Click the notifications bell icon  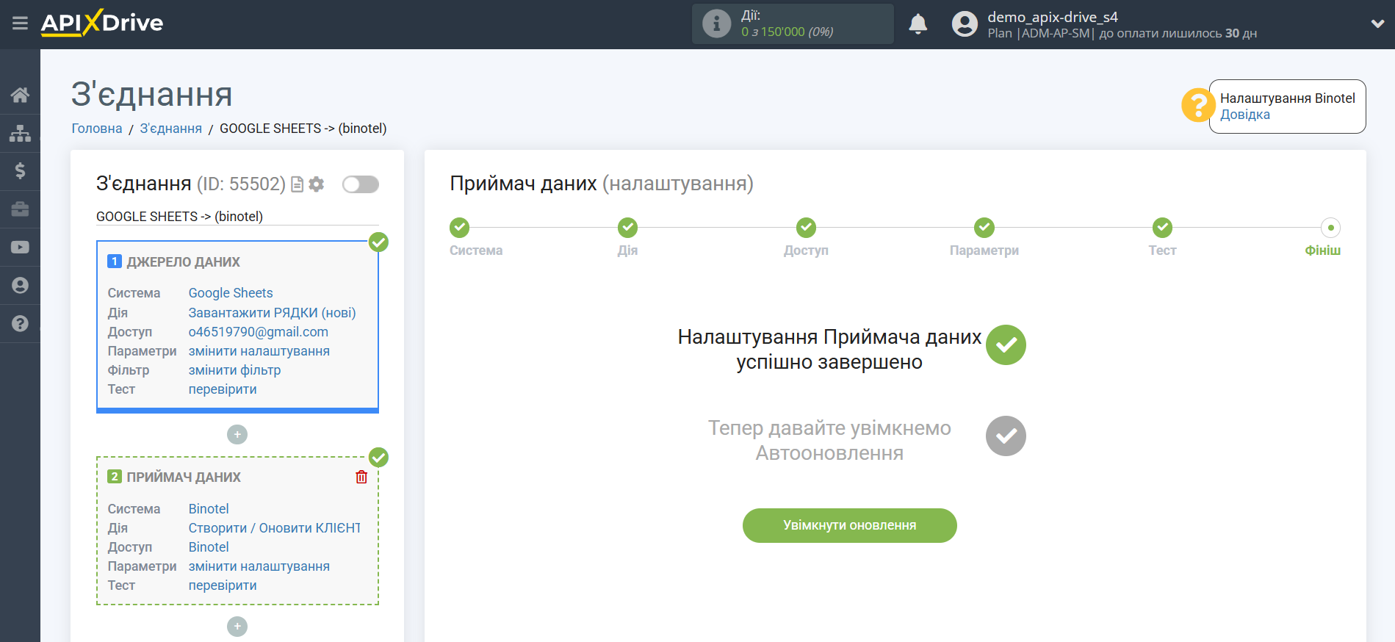click(x=918, y=24)
